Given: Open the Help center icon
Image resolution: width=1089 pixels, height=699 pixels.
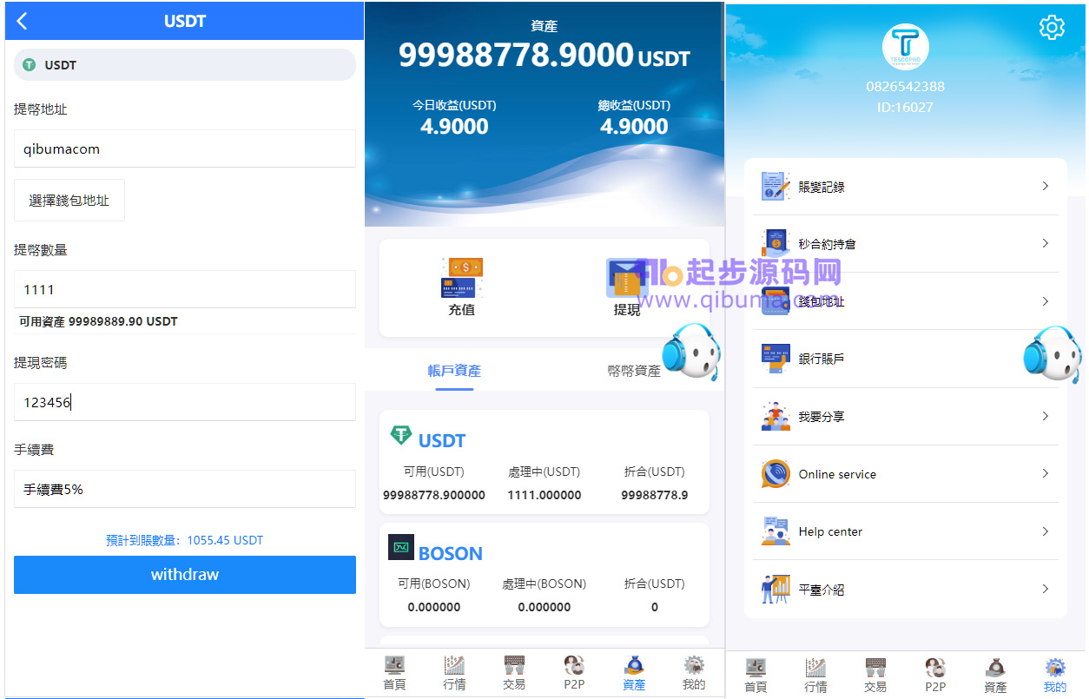Looking at the screenshot, I should pos(775,531).
